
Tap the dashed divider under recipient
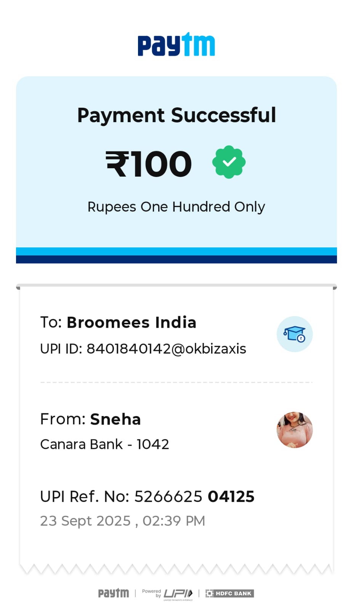click(x=176, y=382)
